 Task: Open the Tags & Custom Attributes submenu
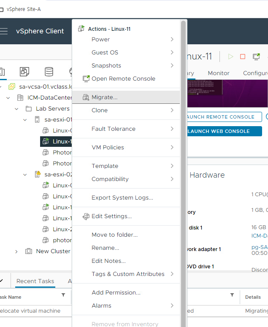(x=126, y=274)
